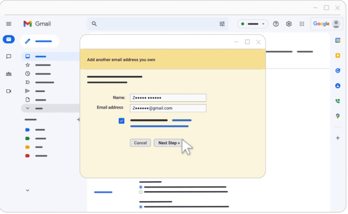Select the blue label

(28, 129)
